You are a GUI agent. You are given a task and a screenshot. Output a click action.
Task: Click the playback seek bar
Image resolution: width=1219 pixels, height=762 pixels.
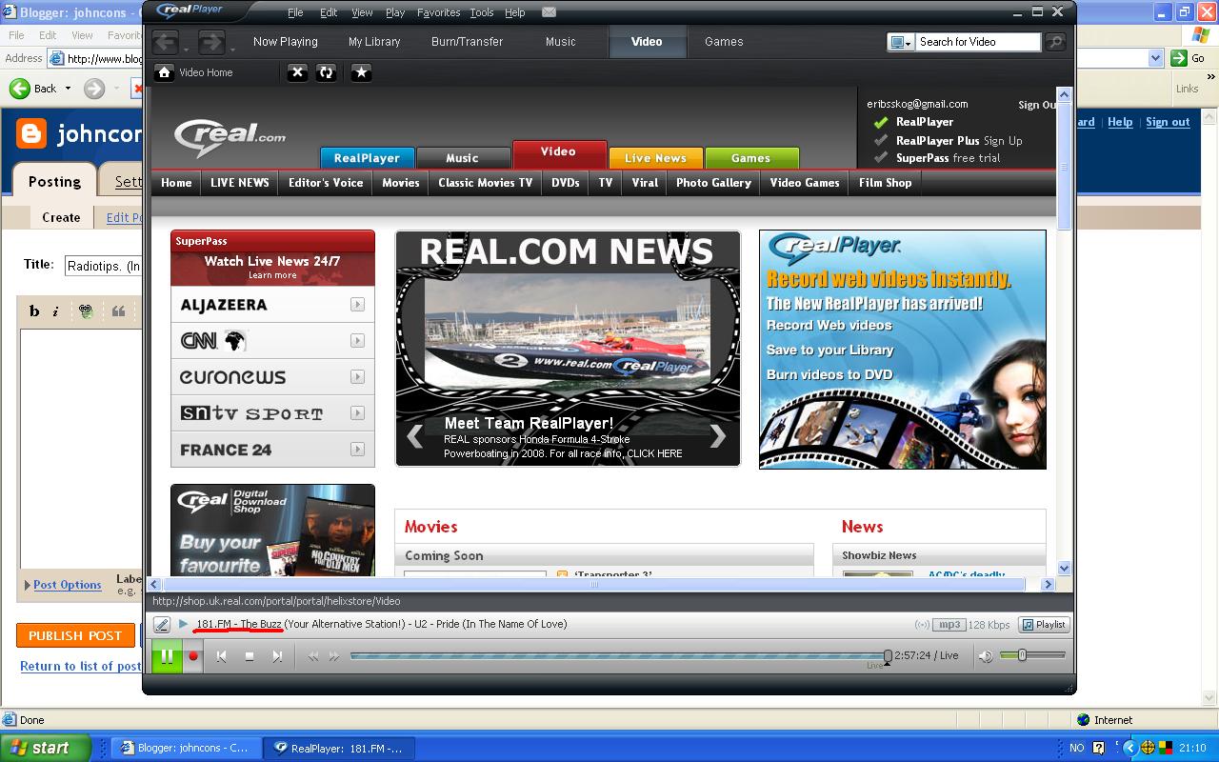(619, 655)
